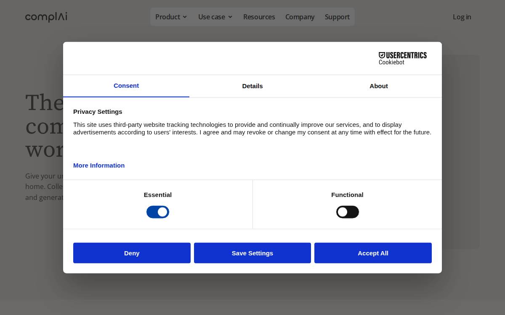Toggle the Essential cookies switch
505x315 pixels.
tap(158, 212)
